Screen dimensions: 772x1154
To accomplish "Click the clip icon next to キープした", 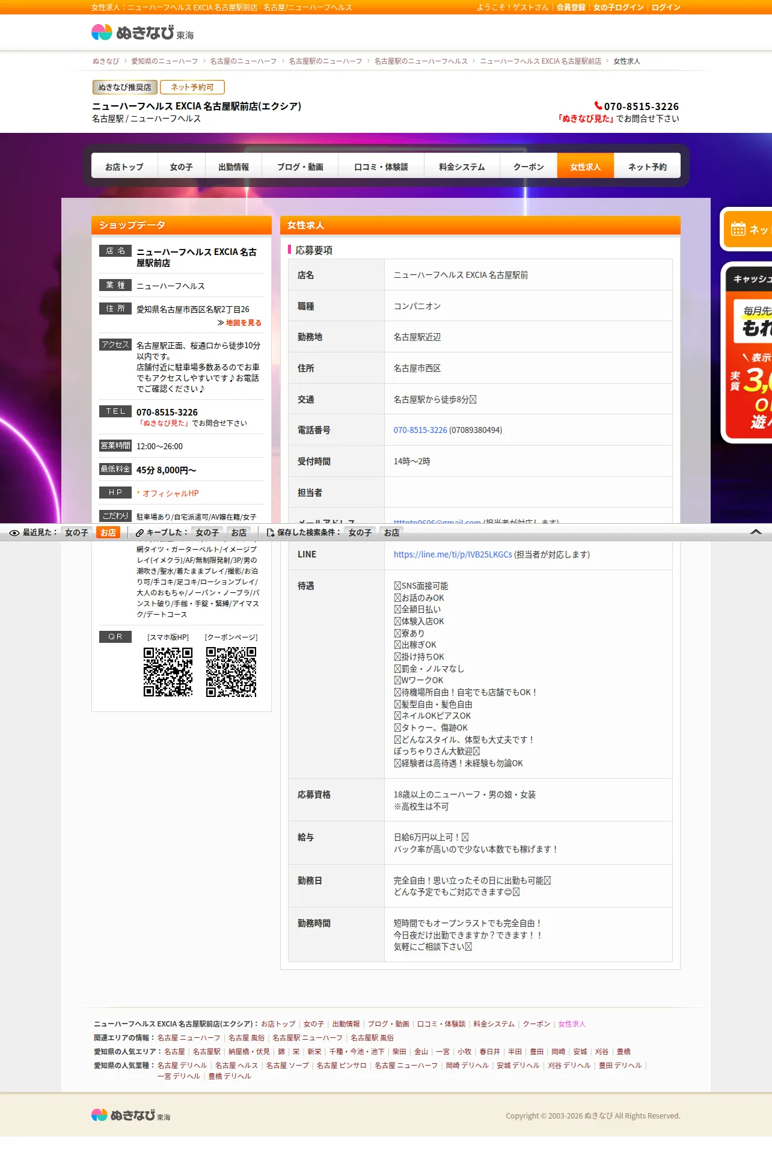I will [x=139, y=533].
